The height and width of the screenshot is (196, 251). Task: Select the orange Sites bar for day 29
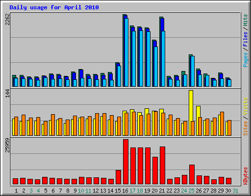tap(222, 124)
